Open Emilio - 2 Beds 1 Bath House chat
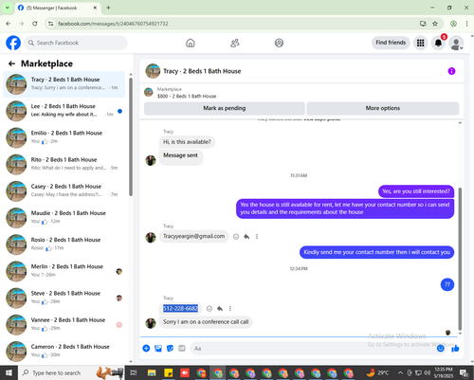 point(64,137)
